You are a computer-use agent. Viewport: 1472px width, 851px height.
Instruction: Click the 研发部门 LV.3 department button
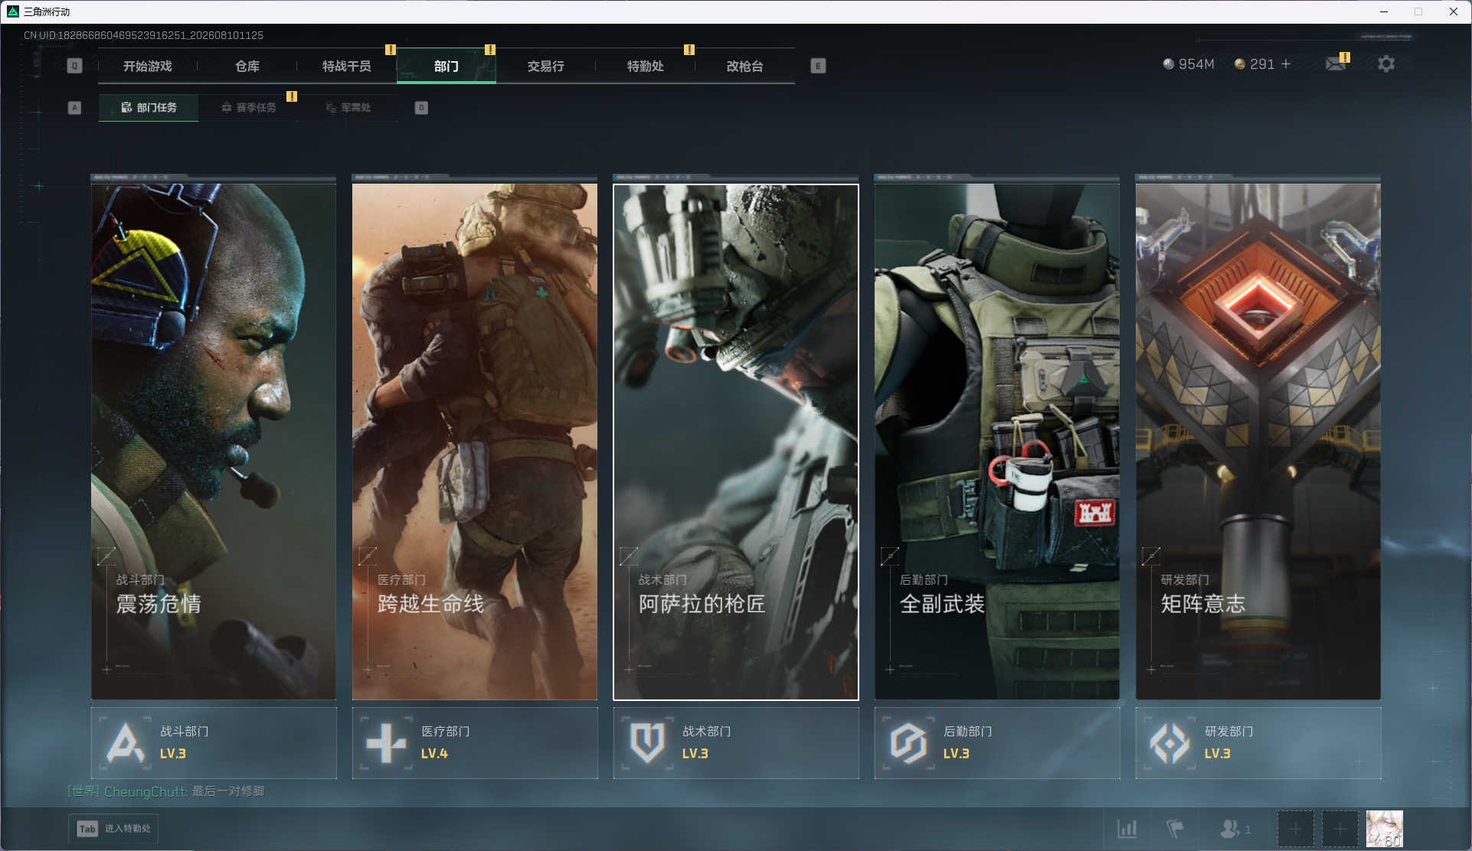1258,743
